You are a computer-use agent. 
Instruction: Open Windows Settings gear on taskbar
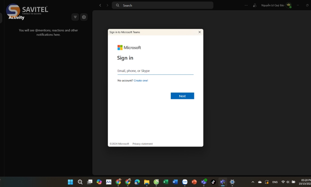(x=232, y=182)
